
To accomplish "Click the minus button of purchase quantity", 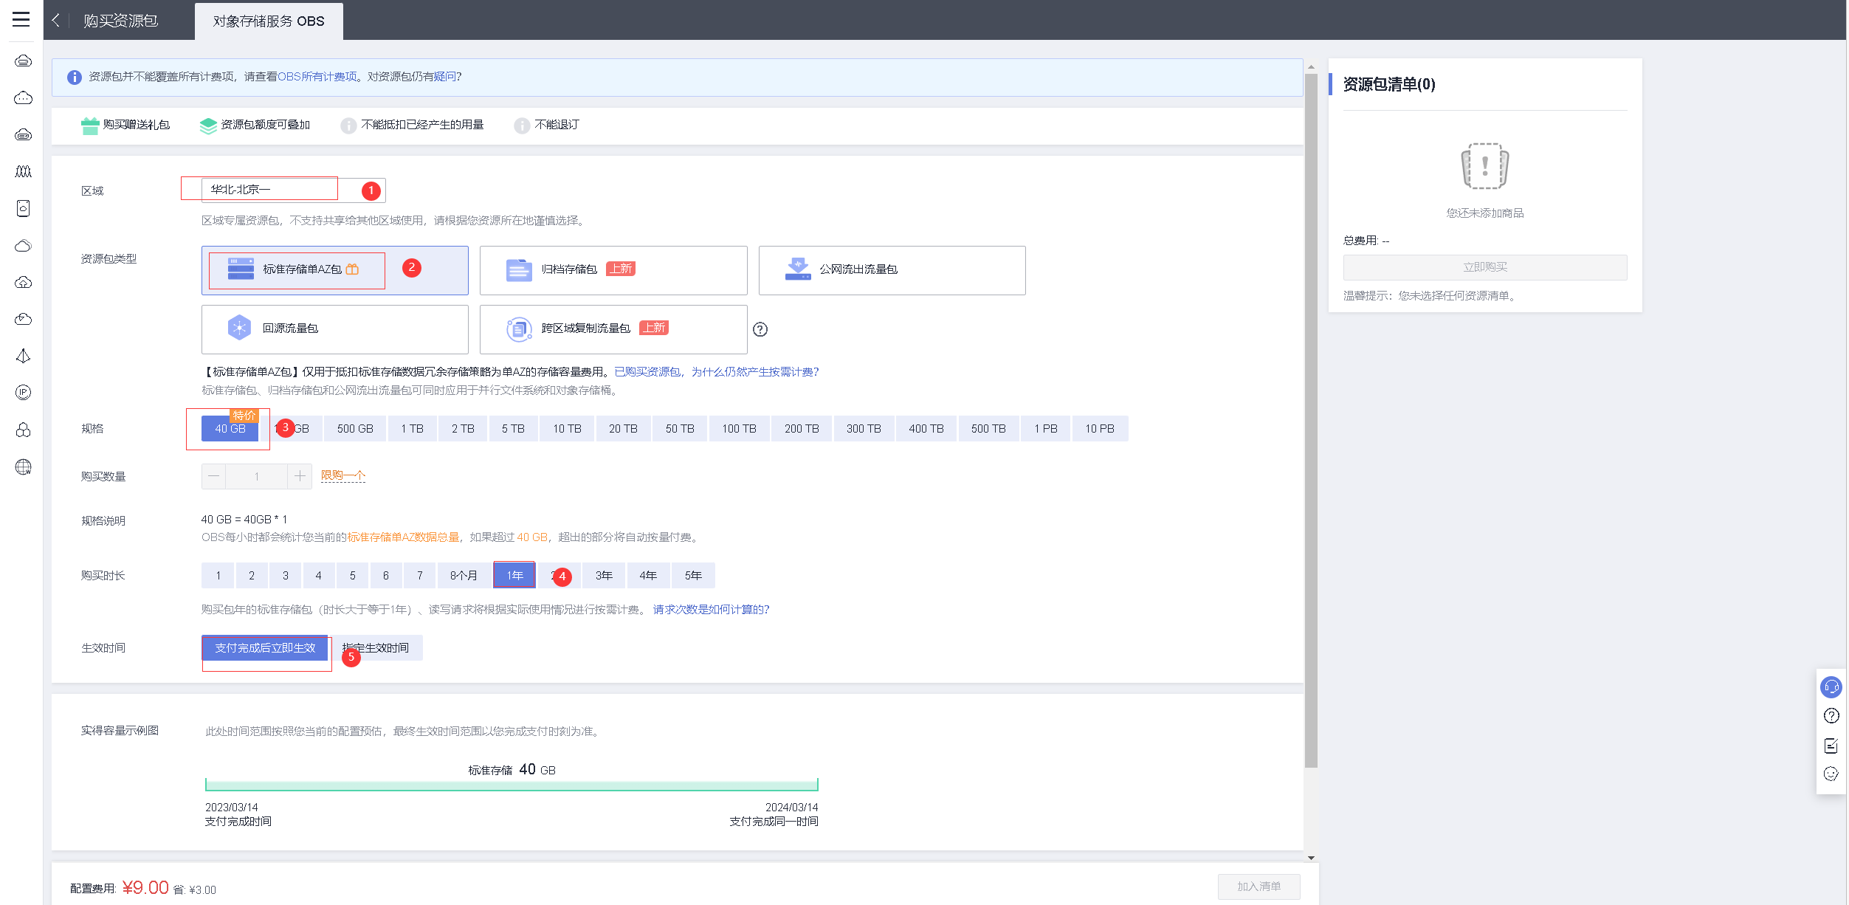I will tap(213, 477).
